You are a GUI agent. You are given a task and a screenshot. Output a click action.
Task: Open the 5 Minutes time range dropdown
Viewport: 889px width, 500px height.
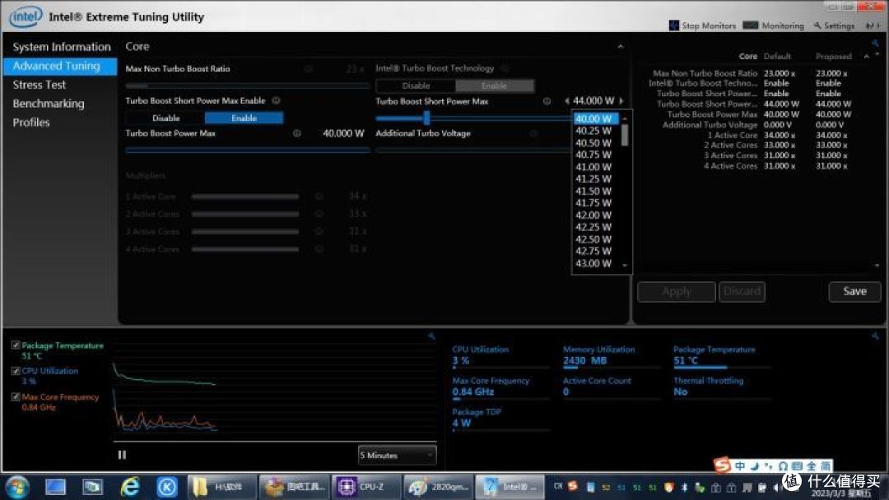point(397,456)
